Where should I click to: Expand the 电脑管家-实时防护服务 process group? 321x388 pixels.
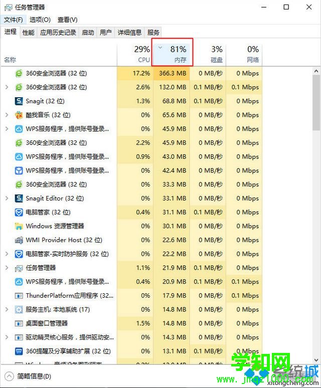tap(7, 254)
